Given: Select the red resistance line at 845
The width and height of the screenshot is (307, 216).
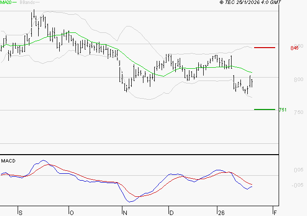Looking at the screenshot, I should [x=264, y=48].
